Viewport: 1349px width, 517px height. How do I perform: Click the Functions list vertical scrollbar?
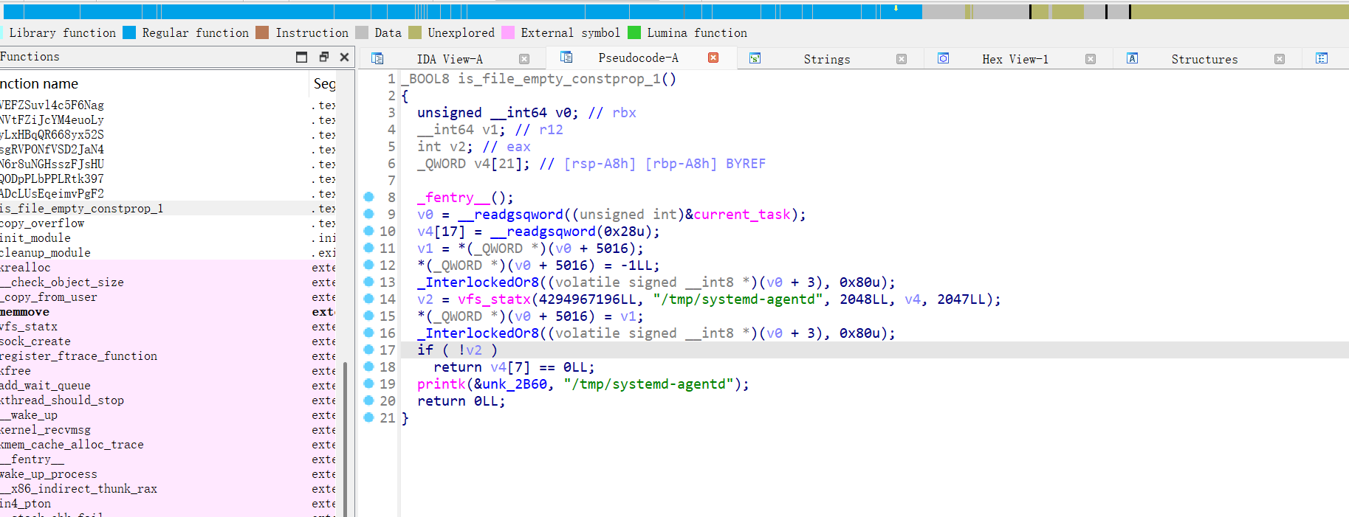[345, 435]
